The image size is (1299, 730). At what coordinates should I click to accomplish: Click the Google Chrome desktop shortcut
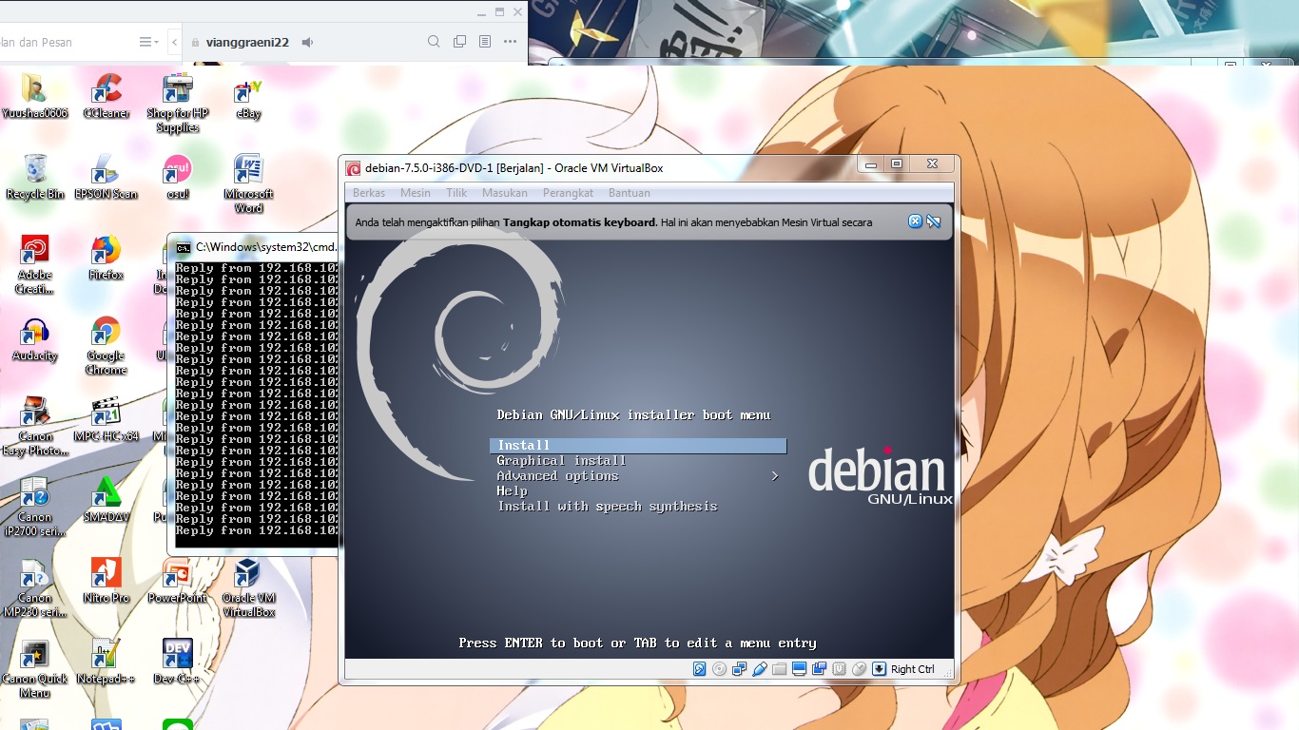pos(106,345)
